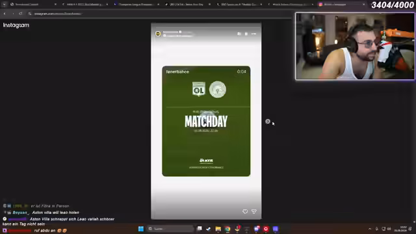Switch to the Champions League tab
416x234 pixels.
(136, 5)
